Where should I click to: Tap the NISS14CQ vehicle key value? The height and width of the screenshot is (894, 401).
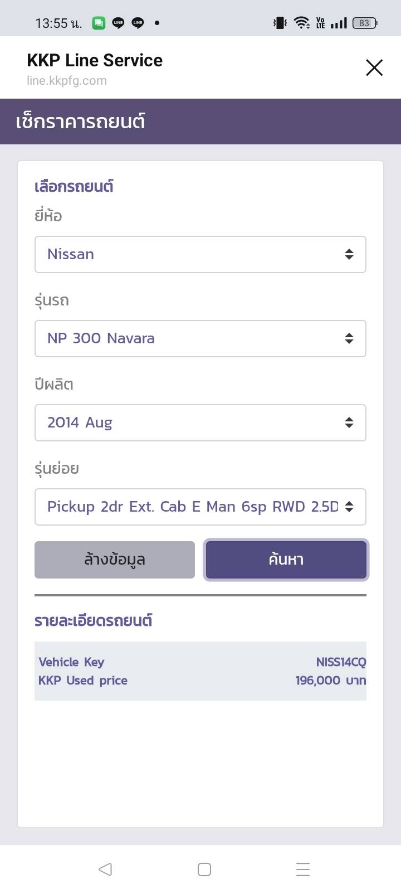click(341, 662)
